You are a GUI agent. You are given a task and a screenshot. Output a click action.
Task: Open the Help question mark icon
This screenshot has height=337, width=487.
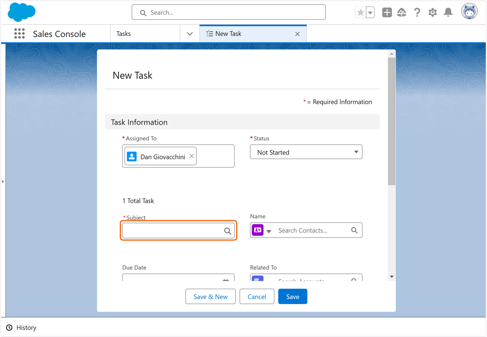tap(417, 13)
